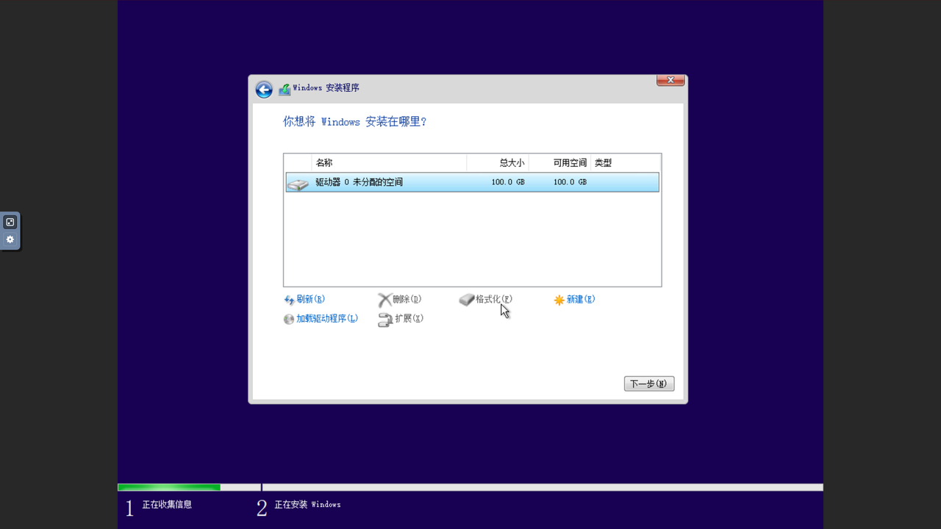Click the 下一步(N) button
Screen dimensions: 941x529
click(x=649, y=384)
